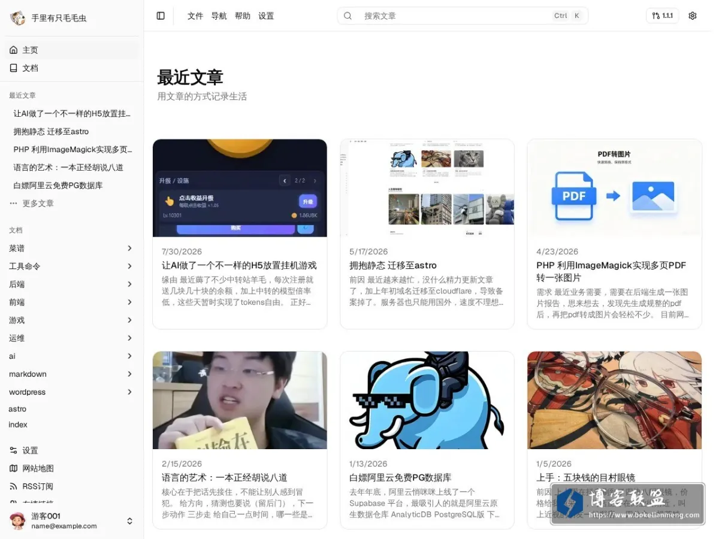Viewport: 719px width, 539px height.
Task: Click card title 让AI做了一个不一样的H5放置挂机游戏
Action: pos(239,265)
